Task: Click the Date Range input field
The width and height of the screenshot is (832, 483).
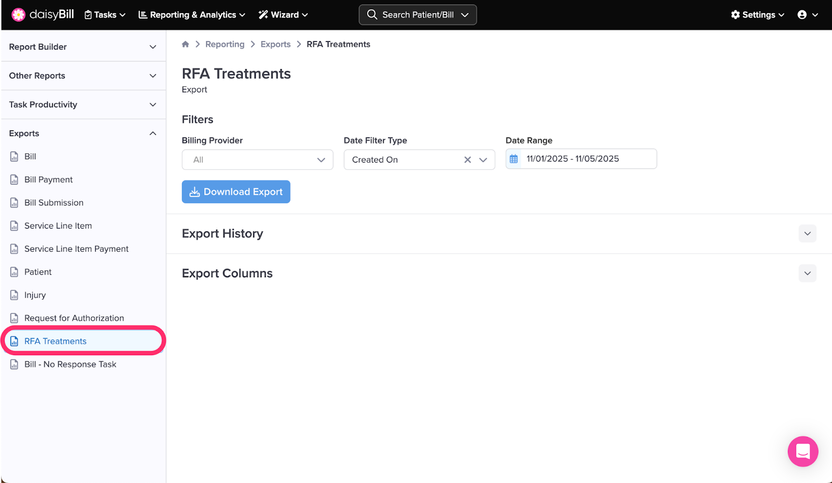Action: pos(588,159)
